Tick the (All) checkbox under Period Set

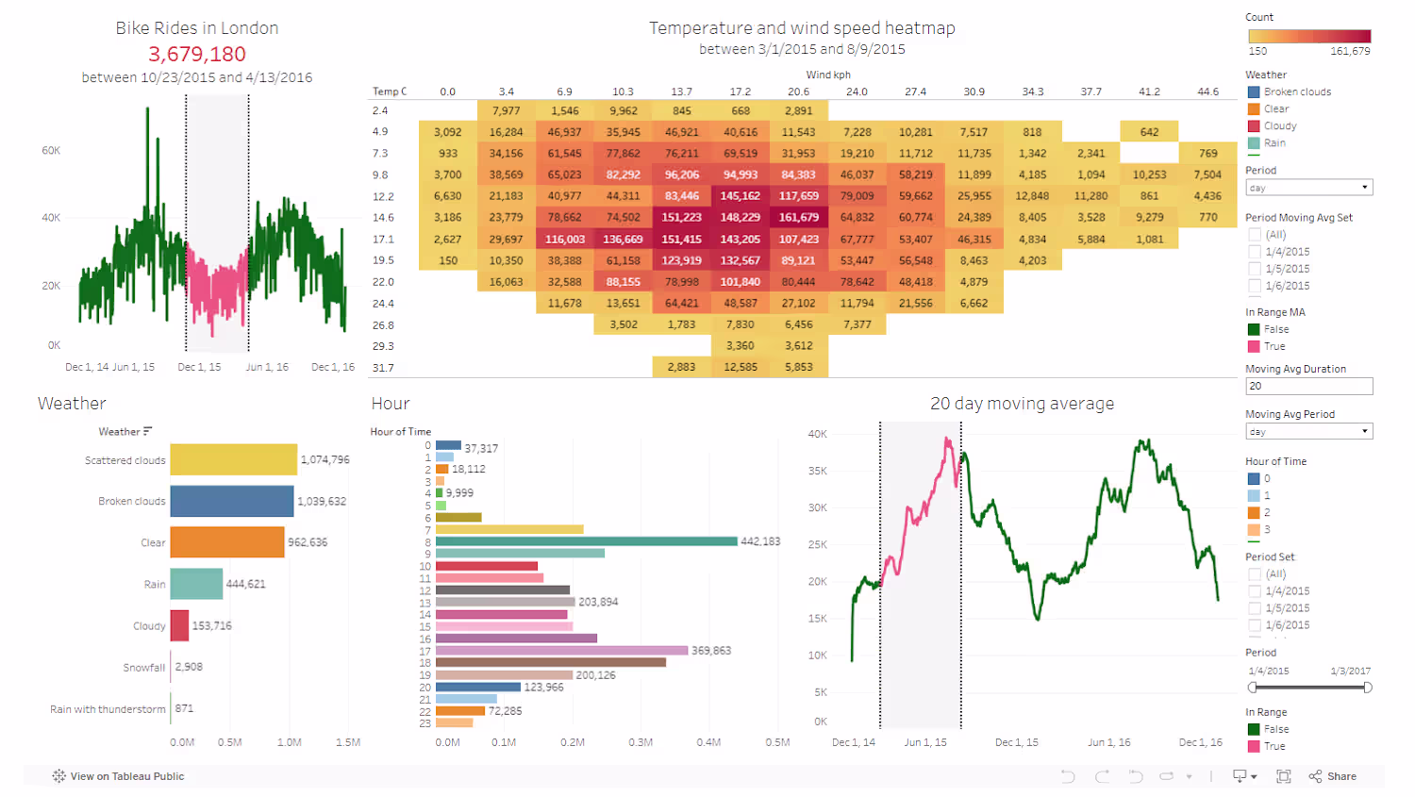tap(1255, 574)
